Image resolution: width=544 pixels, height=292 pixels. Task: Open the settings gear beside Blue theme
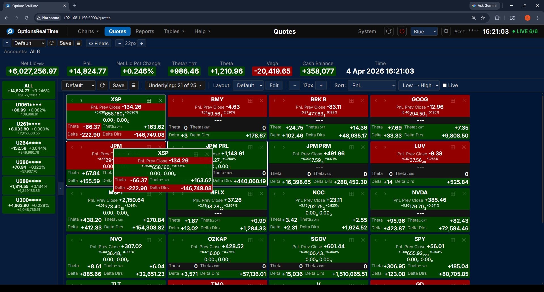tap(446, 31)
